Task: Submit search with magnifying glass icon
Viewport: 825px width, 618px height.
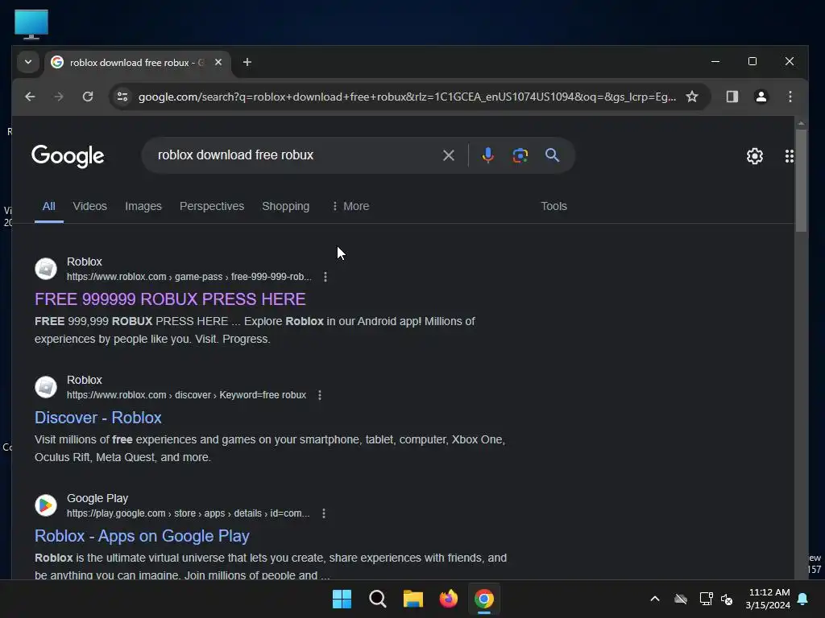Action: 552,155
